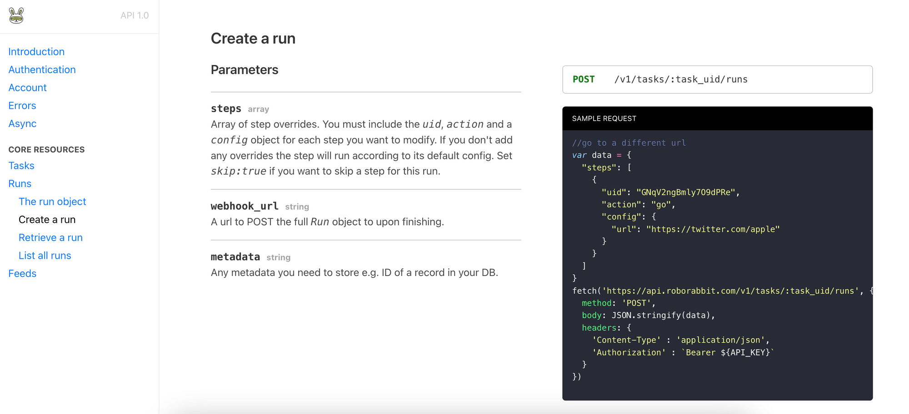Image resolution: width=909 pixels, height=414 pixels.
Task: Open List all runs subsection
Action: tap(45, 256)
